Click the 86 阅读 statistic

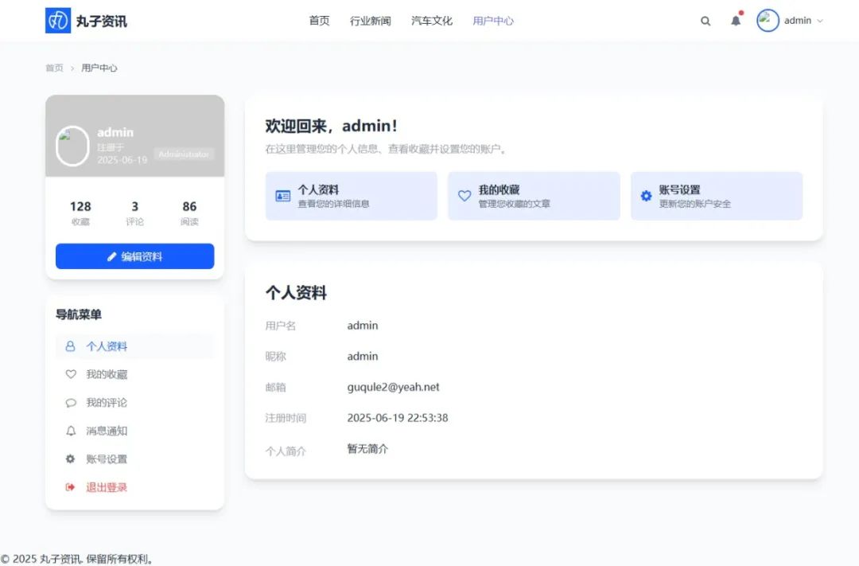[189, 213]
